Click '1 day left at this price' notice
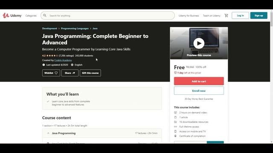Image resolution: width=273 pixels, height=153 pixels. point(188,73)
